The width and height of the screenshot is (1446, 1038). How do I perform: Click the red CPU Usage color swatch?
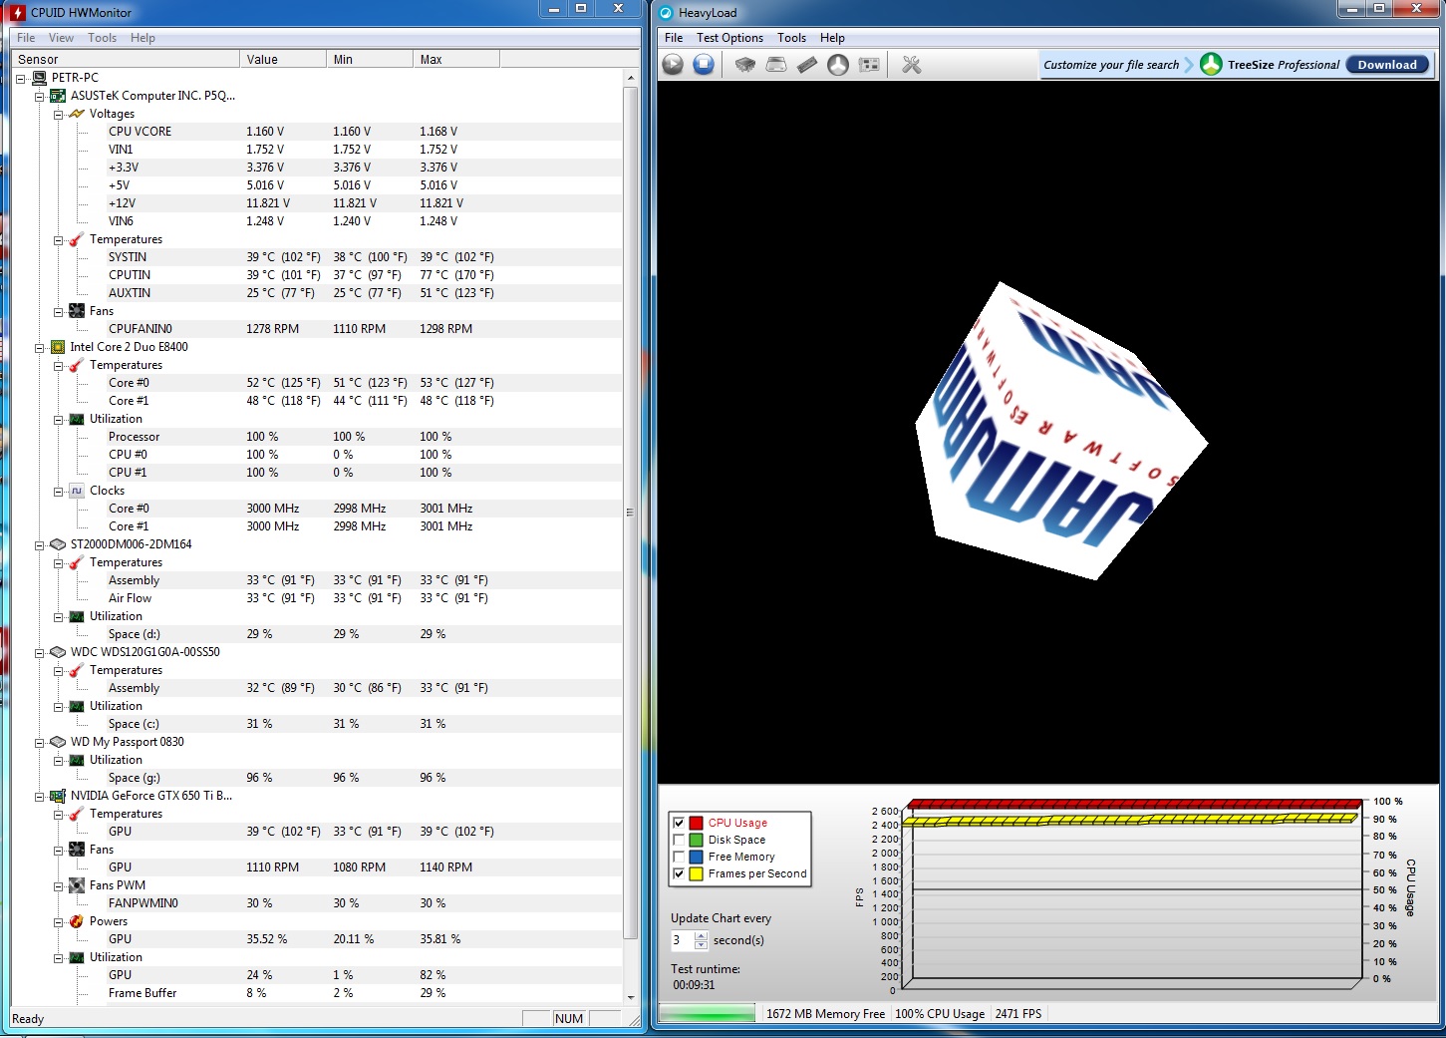pyautogui.click(x=697, y=823)
